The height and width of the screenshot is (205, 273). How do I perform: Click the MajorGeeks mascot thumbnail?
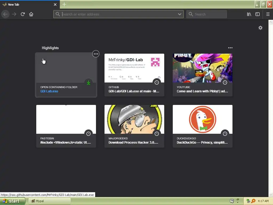coord(134,119)
